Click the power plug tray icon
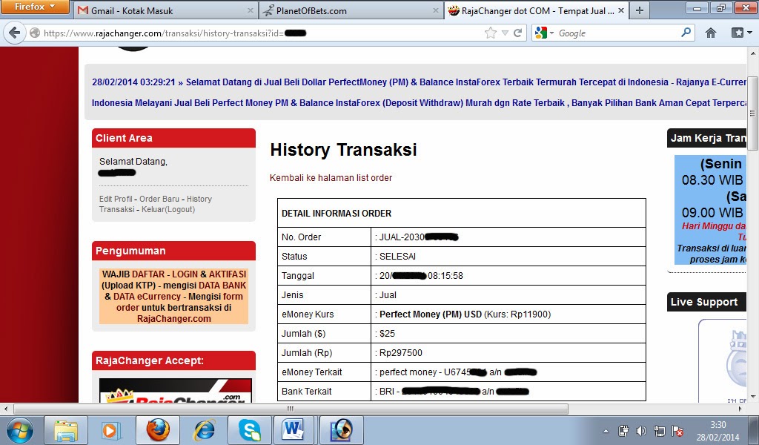759x445 pixels. (623, 431)
